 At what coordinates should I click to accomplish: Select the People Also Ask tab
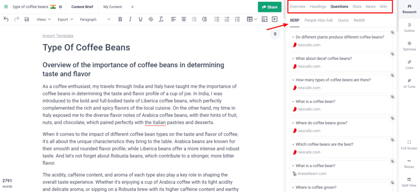point(318,20)
